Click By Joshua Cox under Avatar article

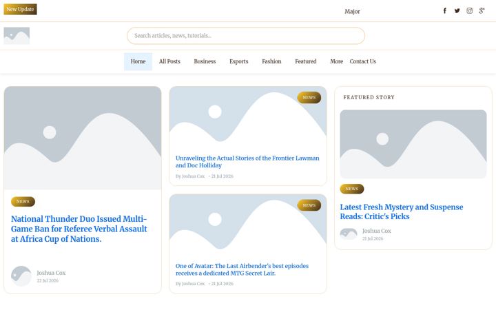190,284
